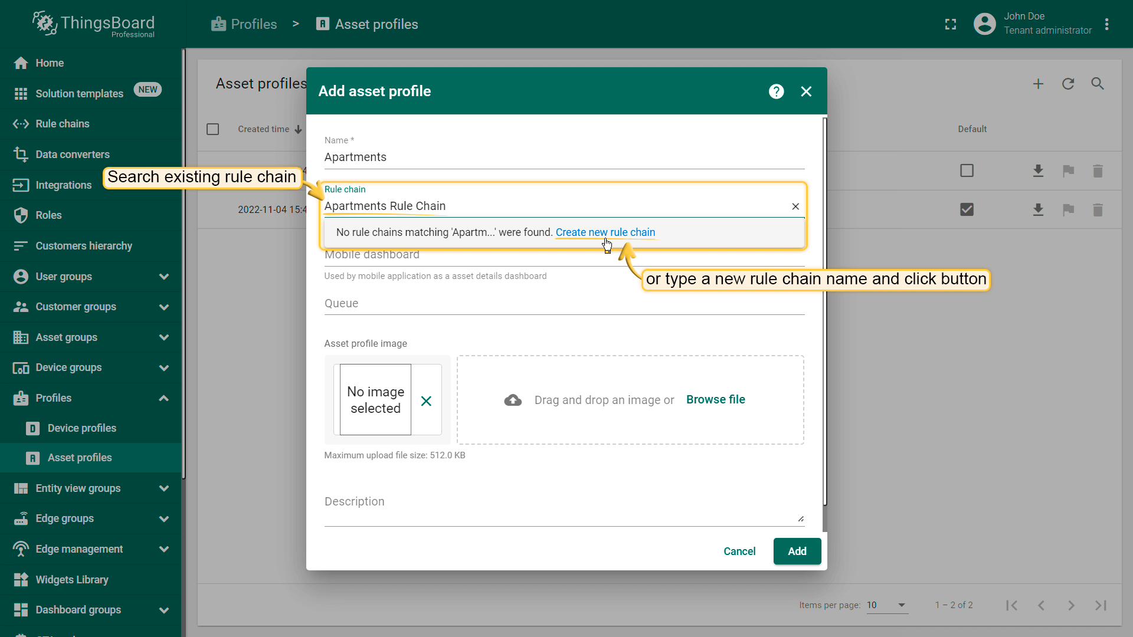This screenshot has height=637, width=1133.
Task: Click the refresh icon in Asset profiles table
Action: click(1067, 84)
